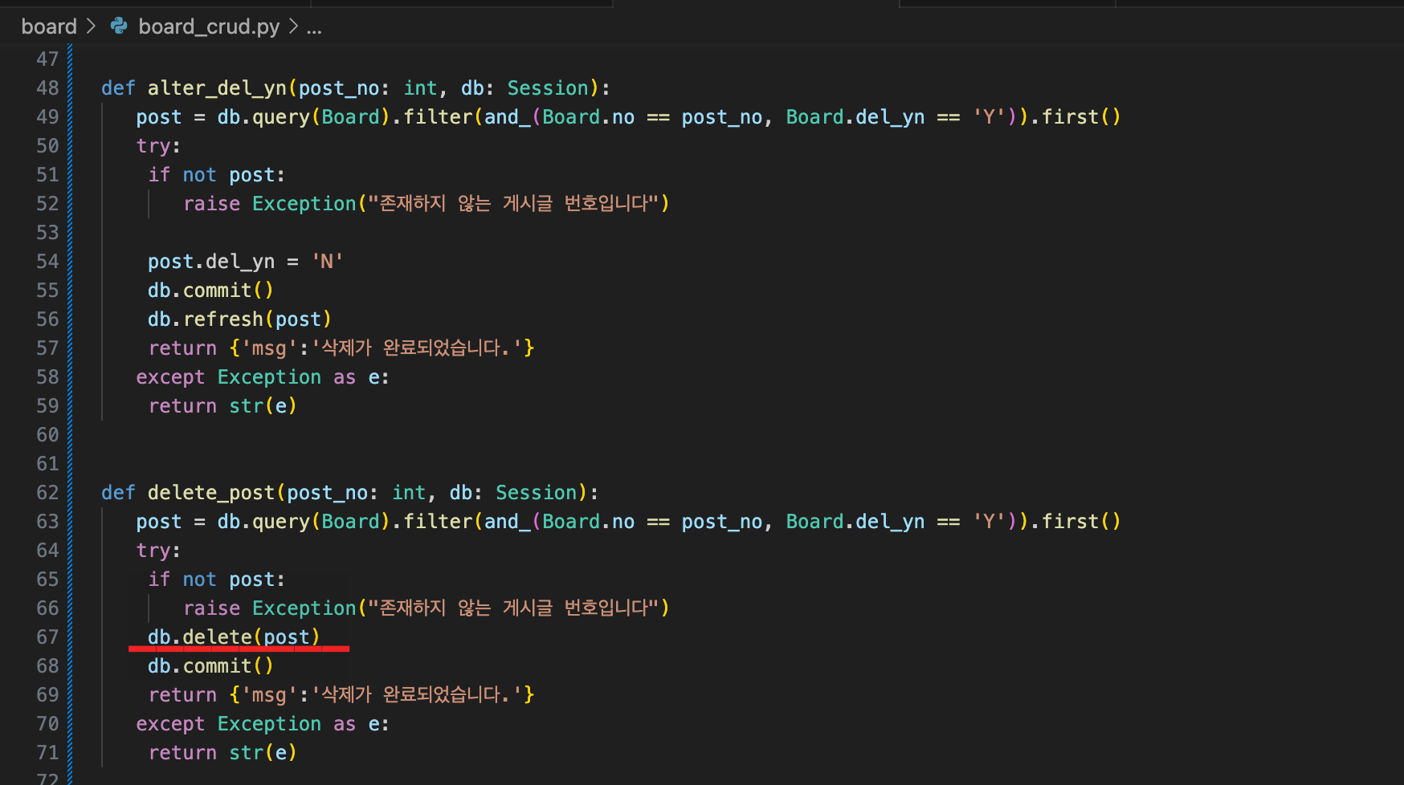Click line number 67

(x=47, y=637)
